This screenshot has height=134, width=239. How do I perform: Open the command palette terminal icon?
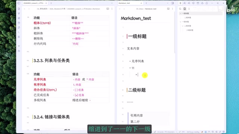(19, 32)
